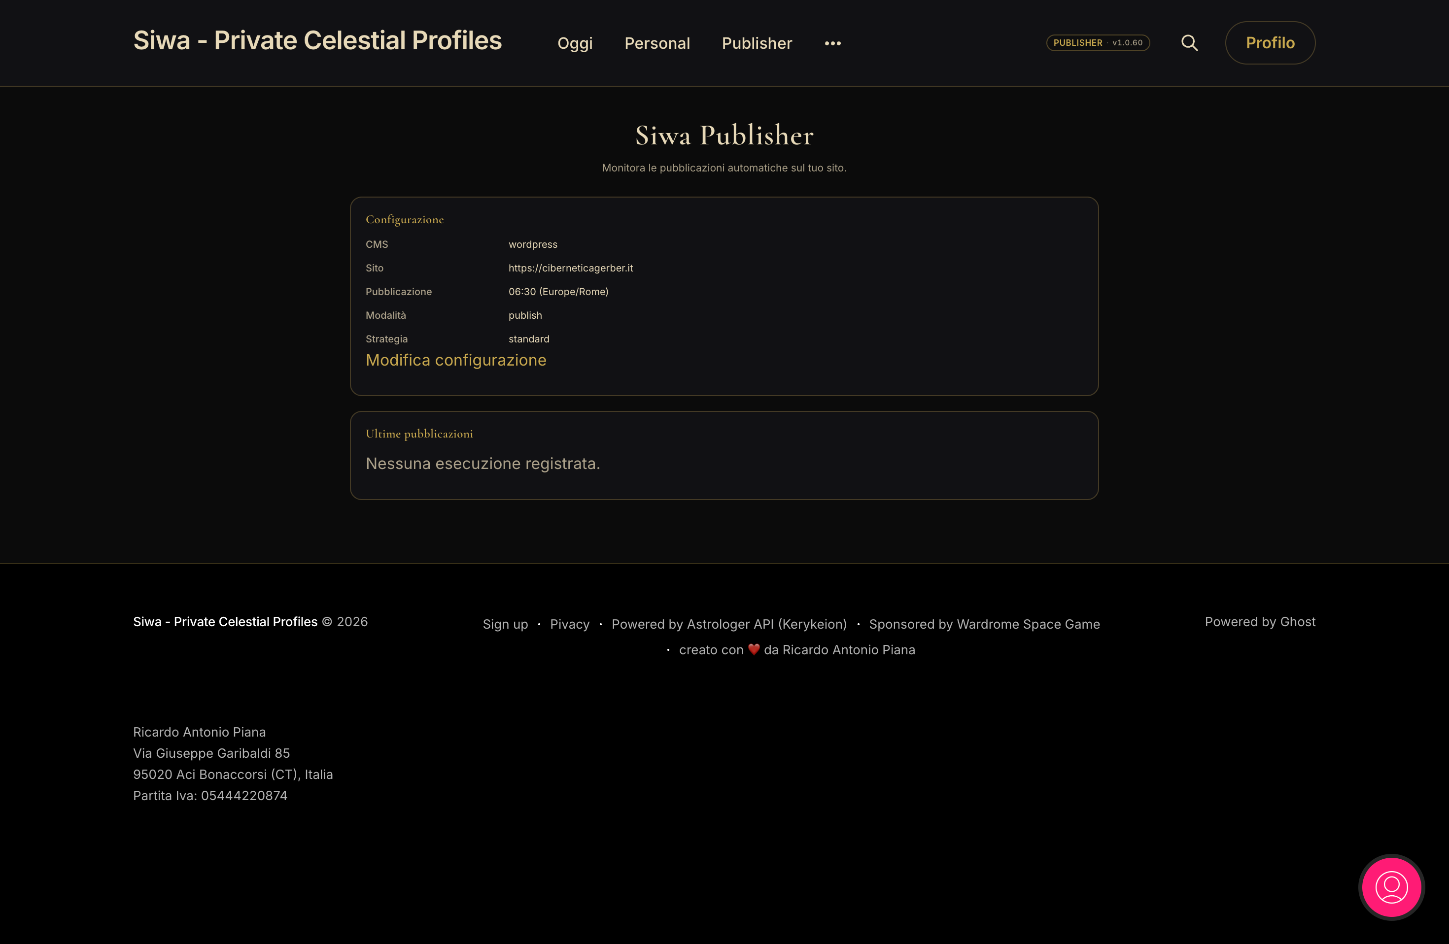The width and height of the screenshot is (1449, 944).
Task: Select the Publisher nav item
Action: (x=757, y=43)
